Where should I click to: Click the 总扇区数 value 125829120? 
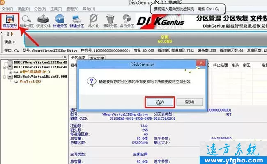140,143
